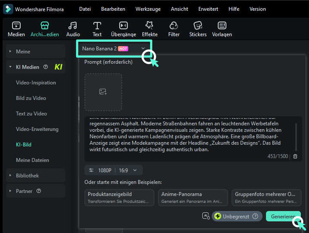Select Text zu Video in the sidebar

[x=31, y=113]
